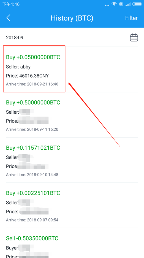Open the Sell -0.50350000BTC record
This screenshot has width=144, height=258.
coord(72,243)
